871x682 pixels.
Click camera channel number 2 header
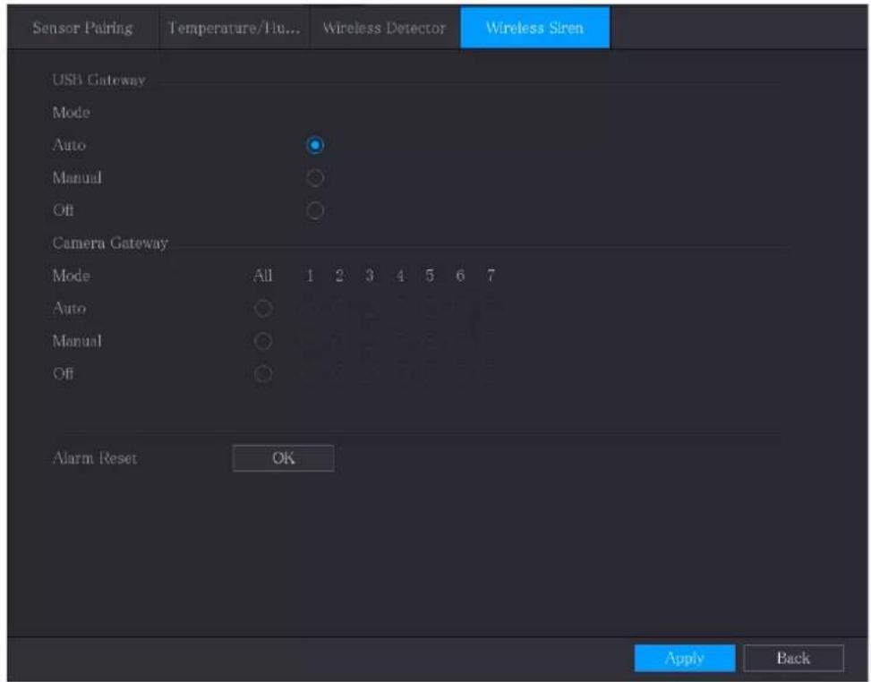coord(339,276)
